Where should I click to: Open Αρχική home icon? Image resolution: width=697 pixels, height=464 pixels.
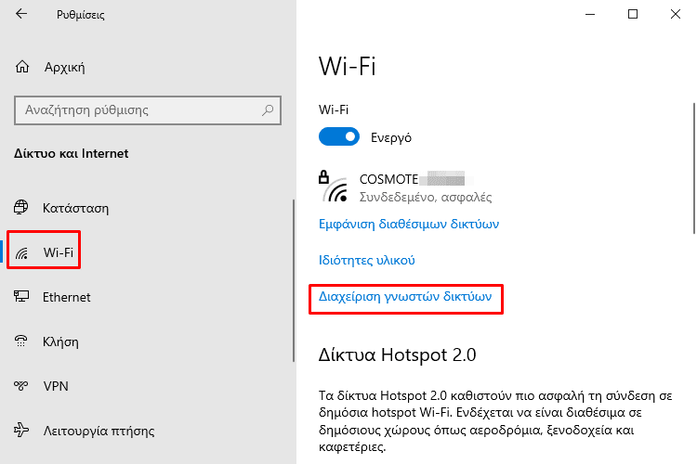(22, 67)
